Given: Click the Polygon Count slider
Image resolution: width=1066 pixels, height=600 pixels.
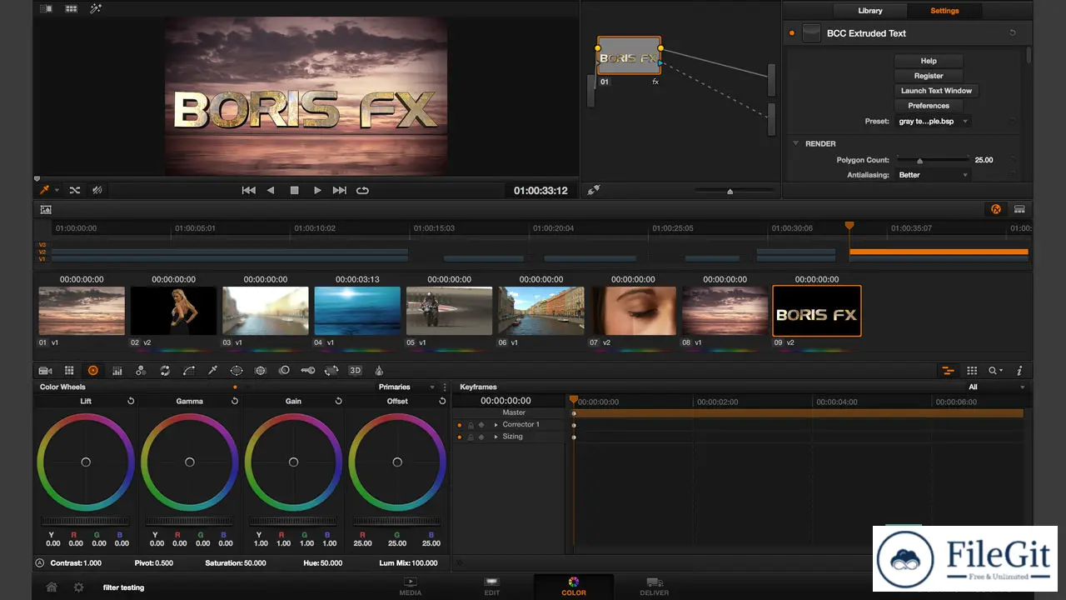Looking at the screenshot, I should point(931,160).
